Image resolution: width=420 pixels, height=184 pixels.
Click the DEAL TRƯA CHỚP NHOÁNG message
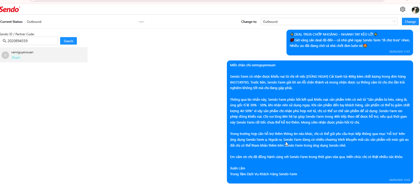350,42
